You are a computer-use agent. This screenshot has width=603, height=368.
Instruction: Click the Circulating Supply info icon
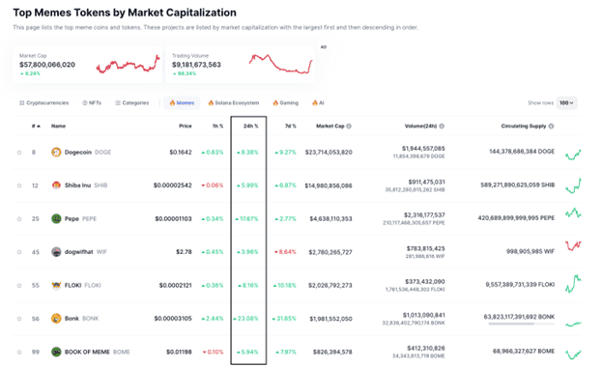click(551, 127)
